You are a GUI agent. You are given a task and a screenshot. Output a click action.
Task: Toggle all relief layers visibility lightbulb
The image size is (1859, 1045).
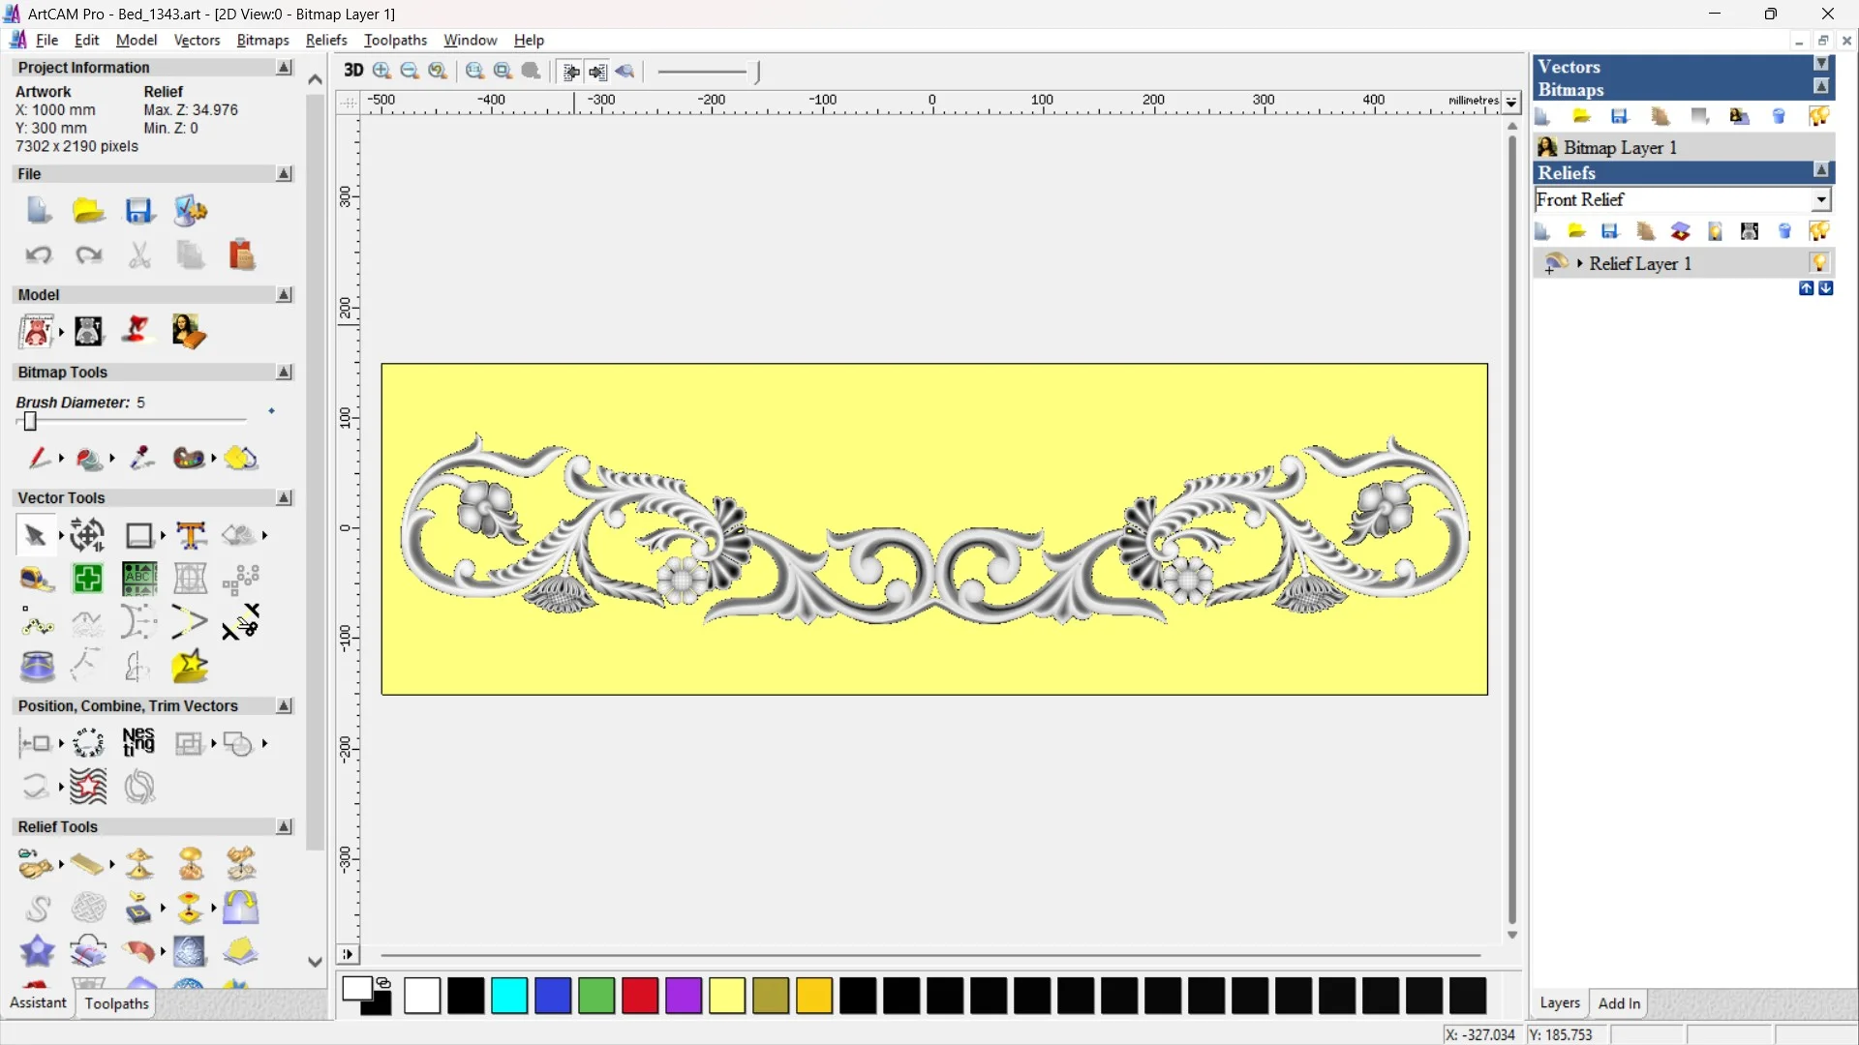(x=1819, y=231)
